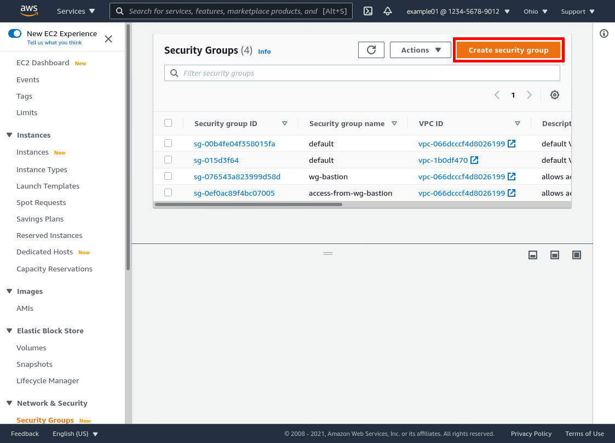
Task: Check the wg-bastion row checkbox
Action: (x=168, y=176)
